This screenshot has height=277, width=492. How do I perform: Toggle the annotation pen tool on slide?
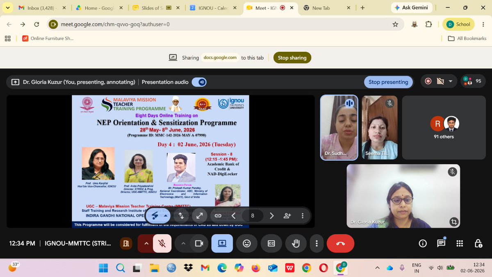point(155,215)
